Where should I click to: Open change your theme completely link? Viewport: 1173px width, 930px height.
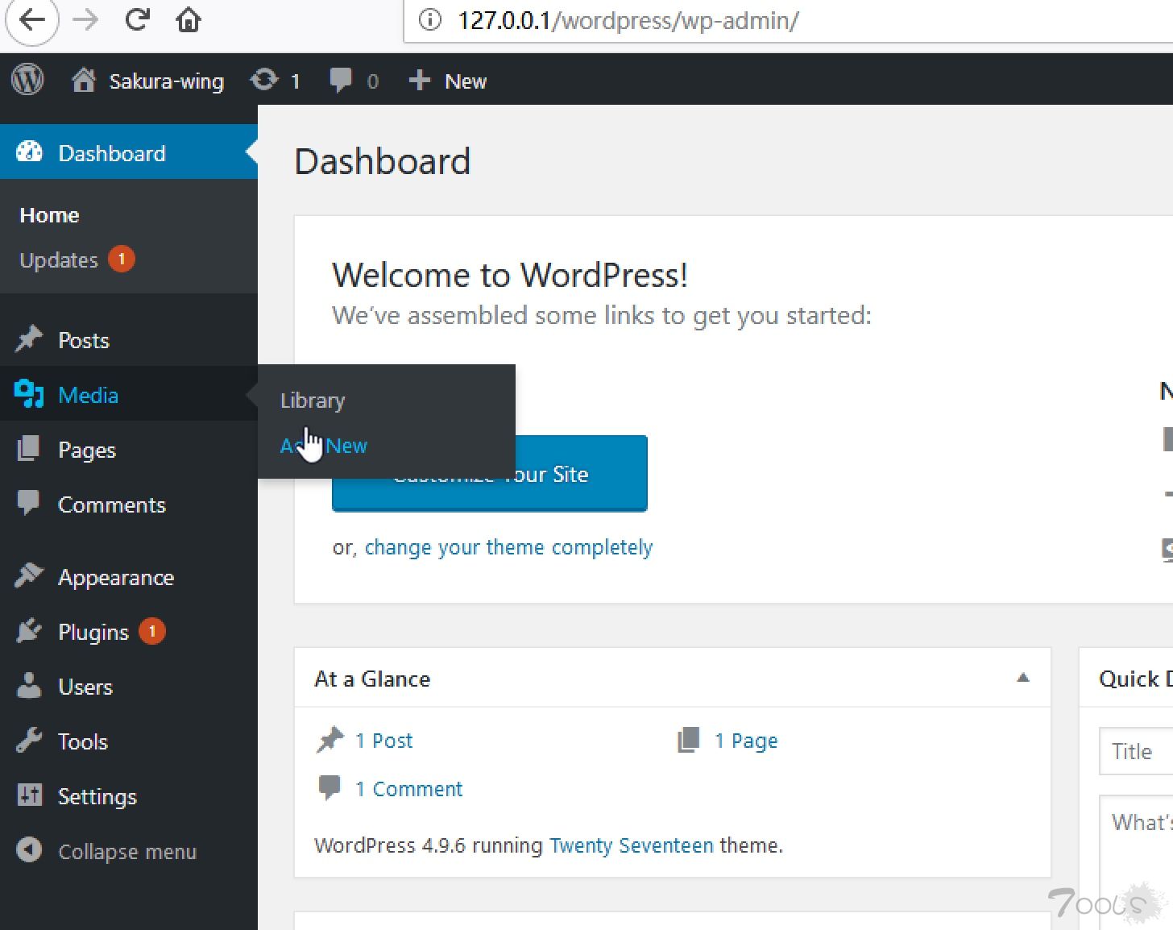coord(508,548)
